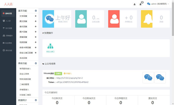Viewport: 174px width, 105px height.
Task: Click the 公众号信息 section heading
Action: pos(49,64)
